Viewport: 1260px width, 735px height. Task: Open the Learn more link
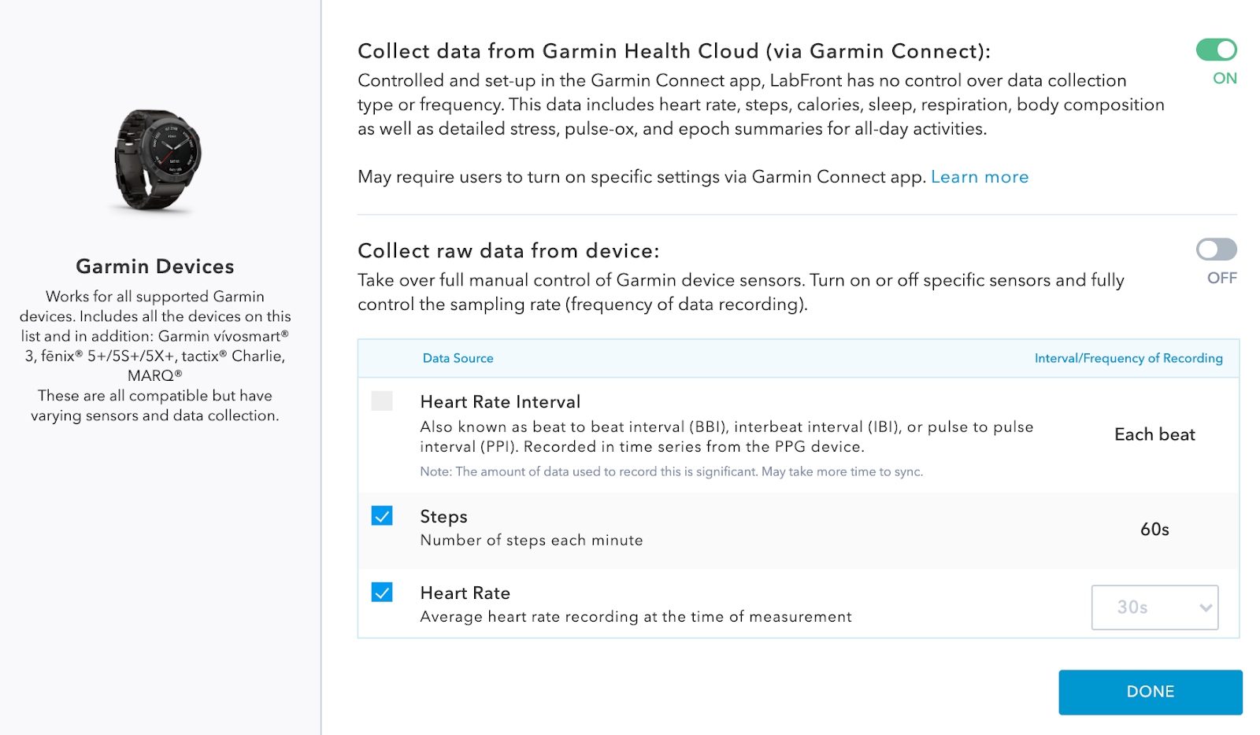pos(980,177)
